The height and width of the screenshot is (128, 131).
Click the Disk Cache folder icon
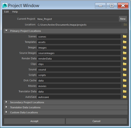coord(125,80)
